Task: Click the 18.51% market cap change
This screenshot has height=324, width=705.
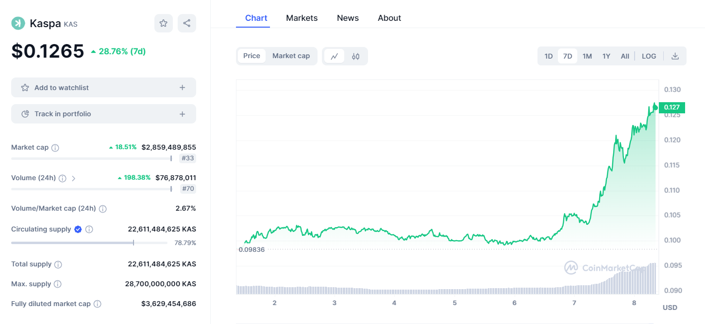Action: pyautogui.click(x=123, y=147)
